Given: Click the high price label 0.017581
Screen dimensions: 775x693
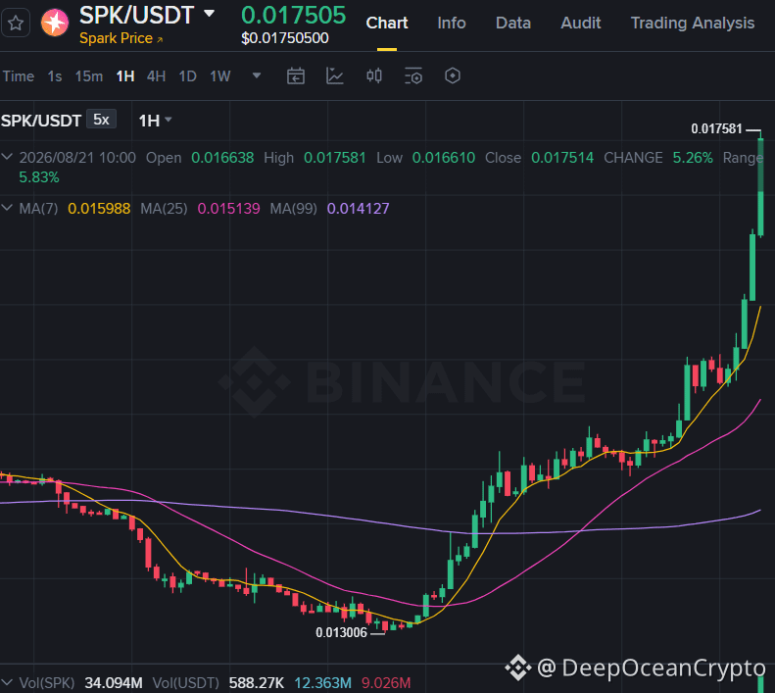Looking at the screenshot, I should pyautogui.click(x=716, y=128).
